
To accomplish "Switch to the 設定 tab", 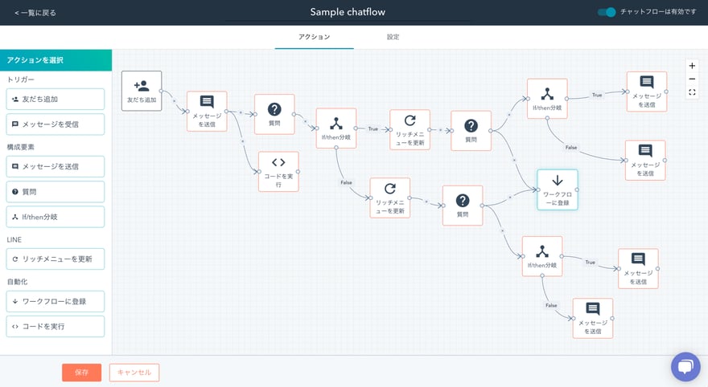I will click(x=393, y=37).
